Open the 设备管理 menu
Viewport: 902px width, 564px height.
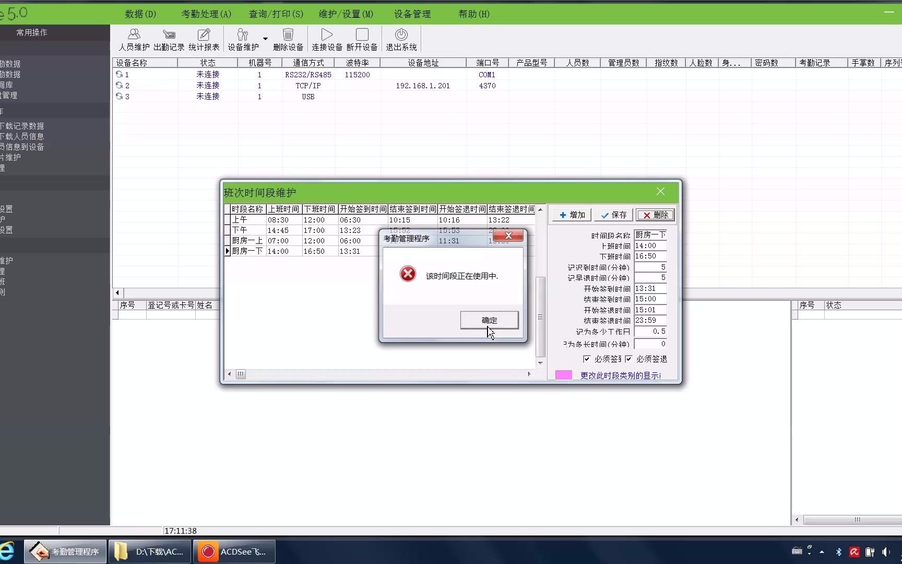412,14
